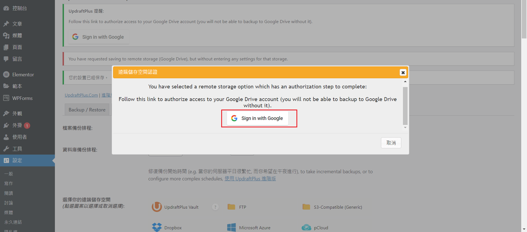Open the 一般 settings submenu item

[x=9, y=174]
